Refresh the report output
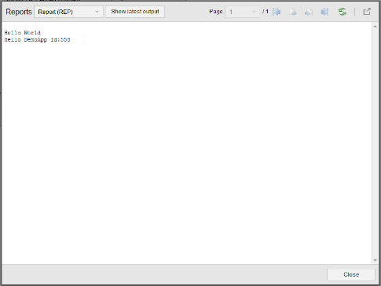The height and width of the screenshot is (286, 381). pyautogui.click(x=342, y=12)
